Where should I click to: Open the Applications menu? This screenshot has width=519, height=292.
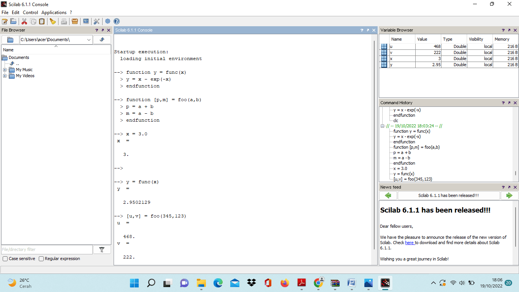pyautogui.click(x=54, y=13)
